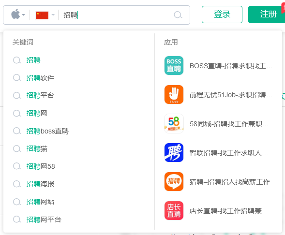The width and height of the screenshot is (285, 235).
Task: Click search icon beside 招聘平台 suggestion
Action: pos(17,95)
